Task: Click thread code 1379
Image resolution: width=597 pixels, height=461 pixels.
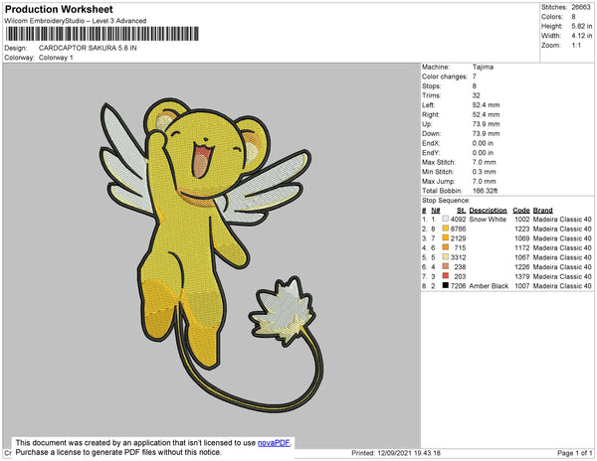Action: (x=521, y=276)
